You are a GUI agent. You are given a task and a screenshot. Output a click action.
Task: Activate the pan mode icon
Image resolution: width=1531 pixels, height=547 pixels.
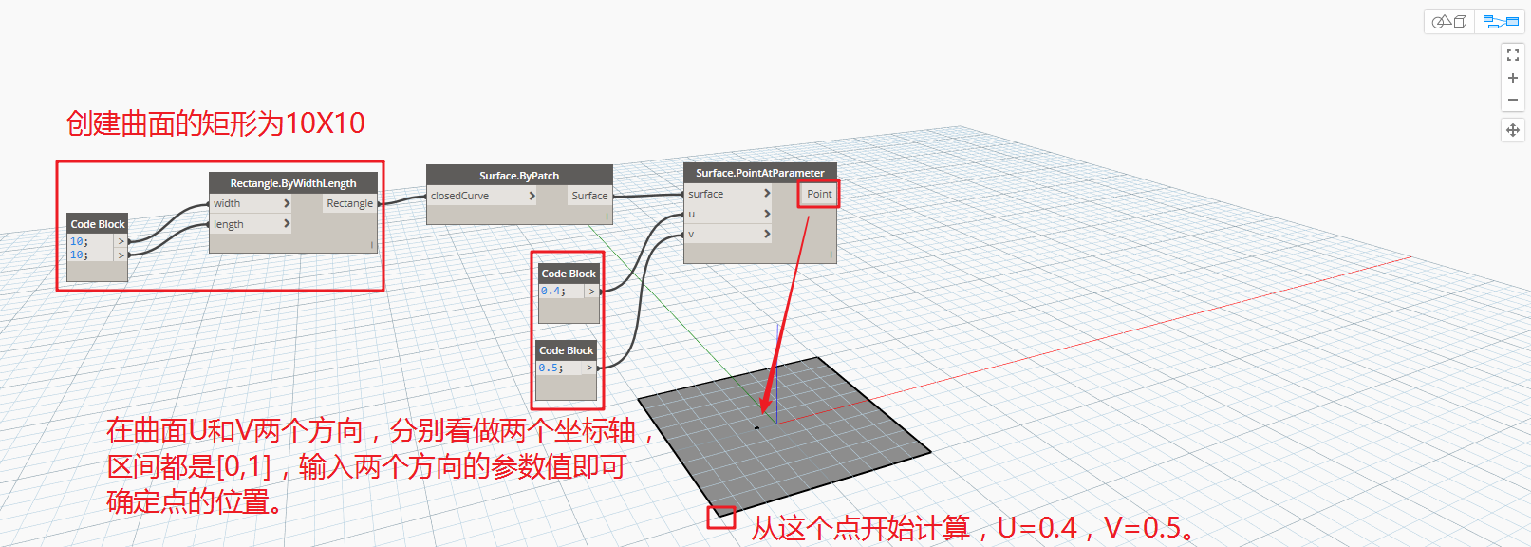1513,130
